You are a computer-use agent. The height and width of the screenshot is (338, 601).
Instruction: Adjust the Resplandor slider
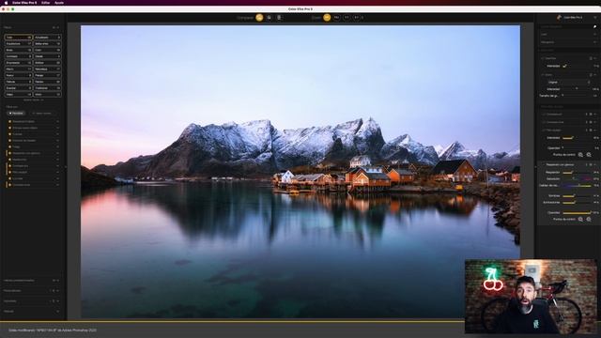coord(577,173)
